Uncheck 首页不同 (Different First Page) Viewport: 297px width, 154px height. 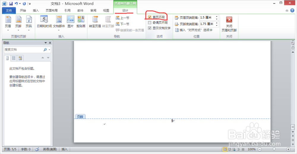tap(149, 17)
